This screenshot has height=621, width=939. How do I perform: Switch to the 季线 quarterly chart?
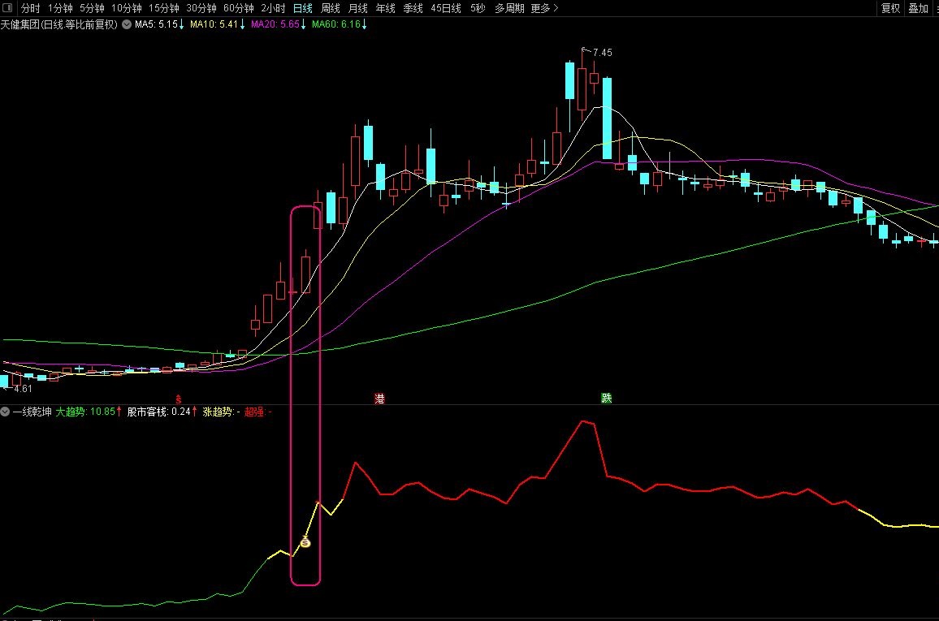413,8
